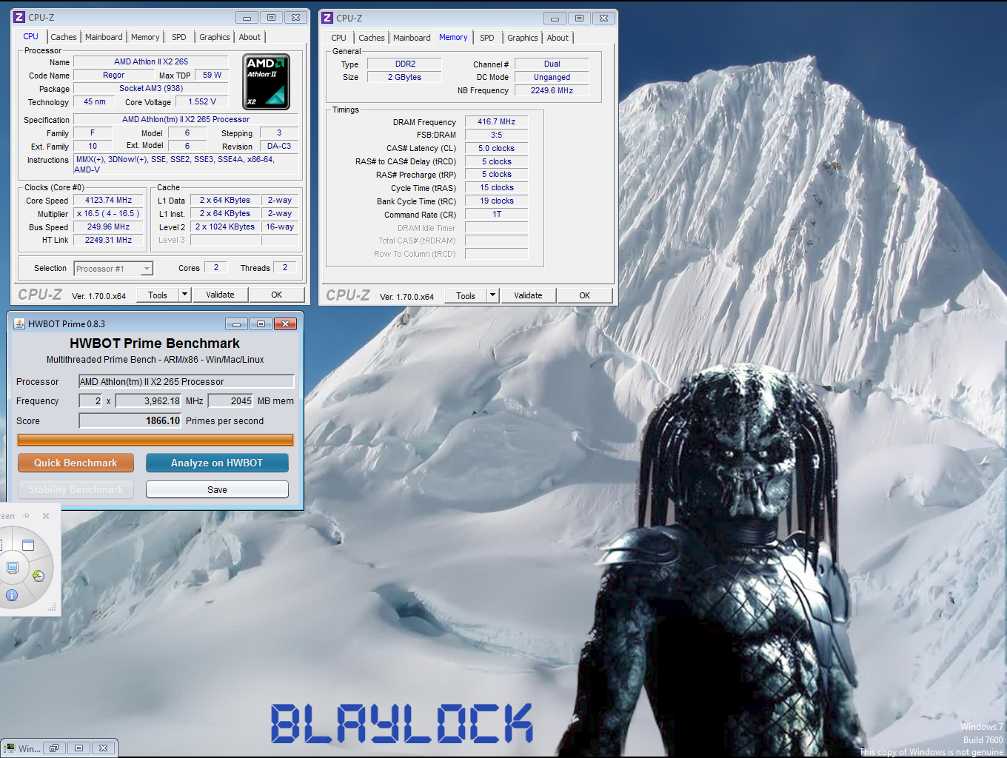Click the 1866.10 score field
The width and height of the screenshot is (1007, 758).
(130, 420)
